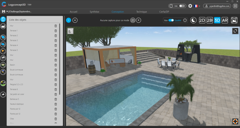
Task: Click the p.jardin@logyline.com account button
Action: tap(217, 6)
